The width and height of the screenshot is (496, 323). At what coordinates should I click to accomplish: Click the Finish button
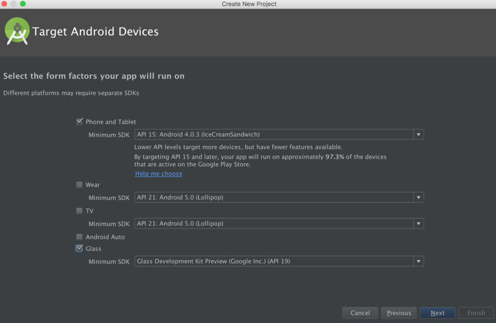tap(476, 313)
